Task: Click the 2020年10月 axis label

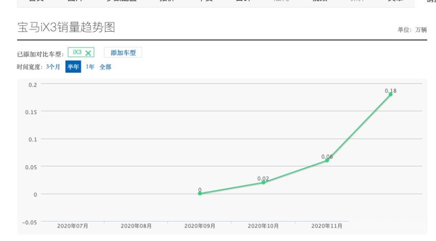Action: [x=263, y=226]
